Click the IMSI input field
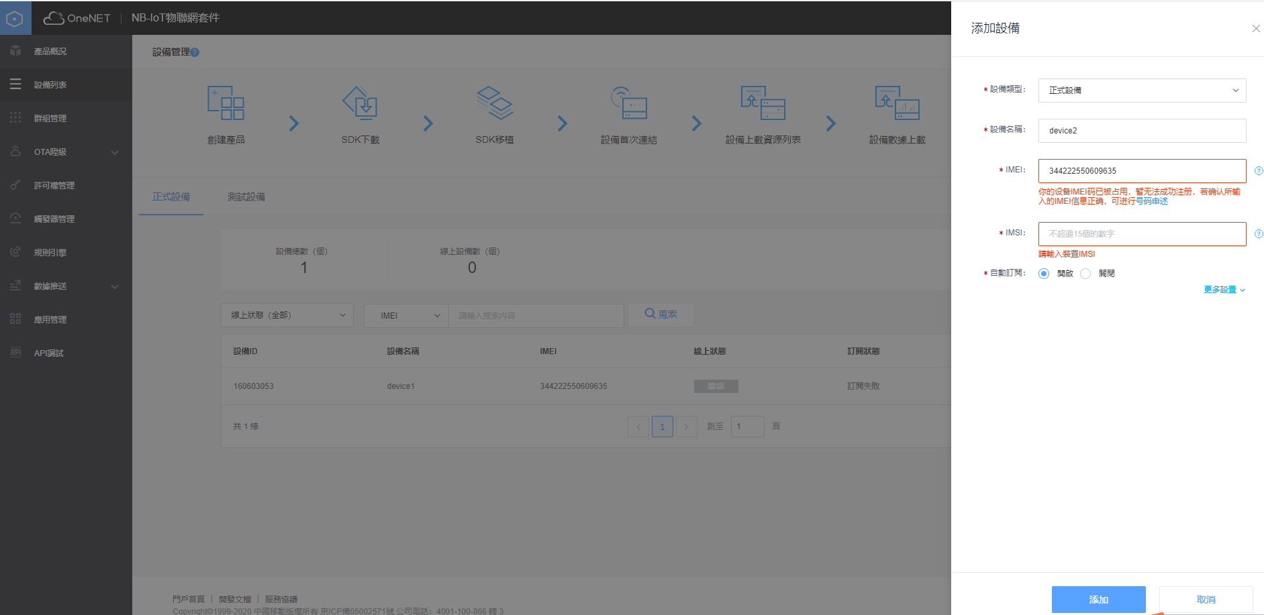The width and height of the screenshot is (1264, 615). click(1142, 234)
